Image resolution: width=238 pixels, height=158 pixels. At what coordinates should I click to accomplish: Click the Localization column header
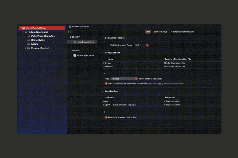(109, 97)
